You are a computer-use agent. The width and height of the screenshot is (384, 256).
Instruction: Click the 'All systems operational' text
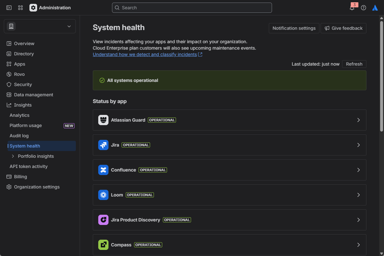[133, 80]
